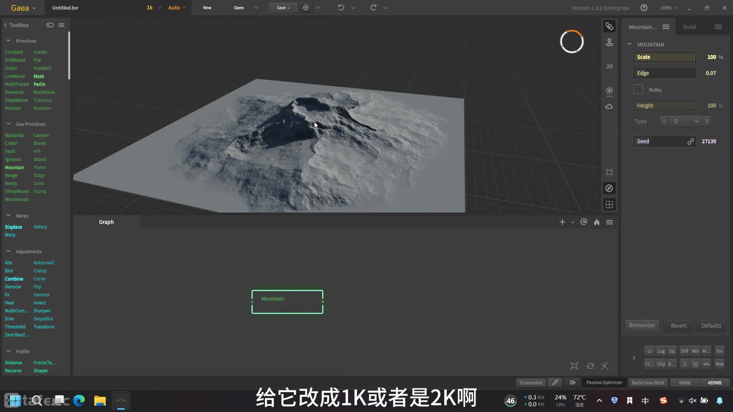
Task: Toggle the viewport connection icon at top of sidebar
Action: [x=609, y=26]
